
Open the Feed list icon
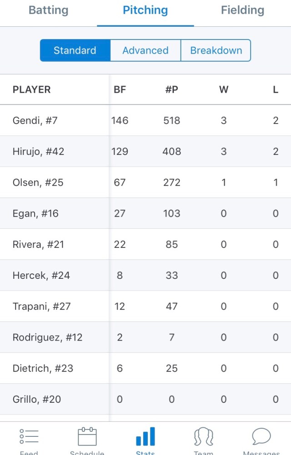tap(29, 437)
